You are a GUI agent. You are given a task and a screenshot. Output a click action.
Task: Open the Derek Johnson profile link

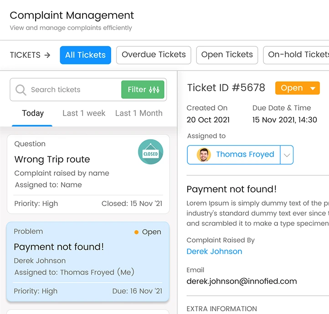tap(214, 251)
